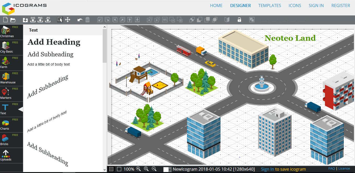Export the design as PNG
The width and height of the screenshot is (355, 173).
(40, 20)
